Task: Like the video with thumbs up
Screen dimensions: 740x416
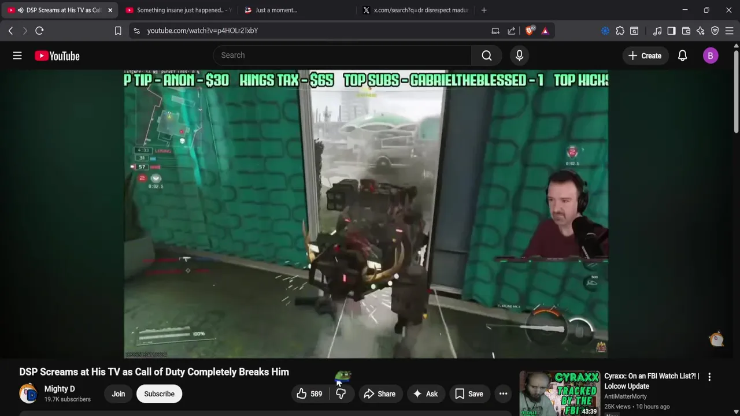Action: 310,394
